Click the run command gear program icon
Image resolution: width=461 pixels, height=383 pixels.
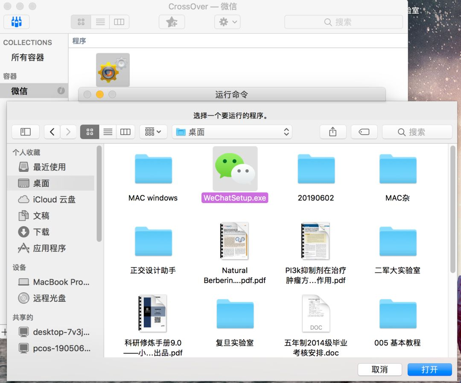coord(113,70)
